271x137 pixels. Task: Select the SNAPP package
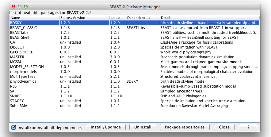tap(16, 96)
